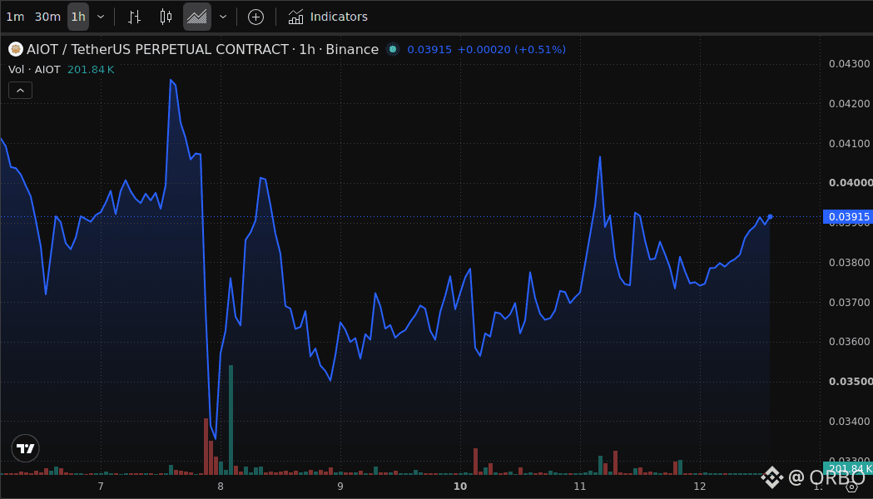The height and width of the screenshot is (499, 873).
Task: Open the Indicators menu
Action: [x=328, y=17]
